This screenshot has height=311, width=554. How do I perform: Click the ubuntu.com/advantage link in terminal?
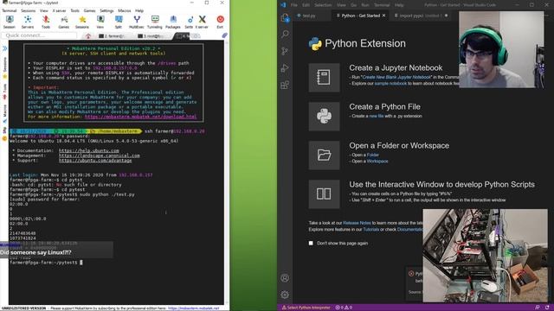95,161
